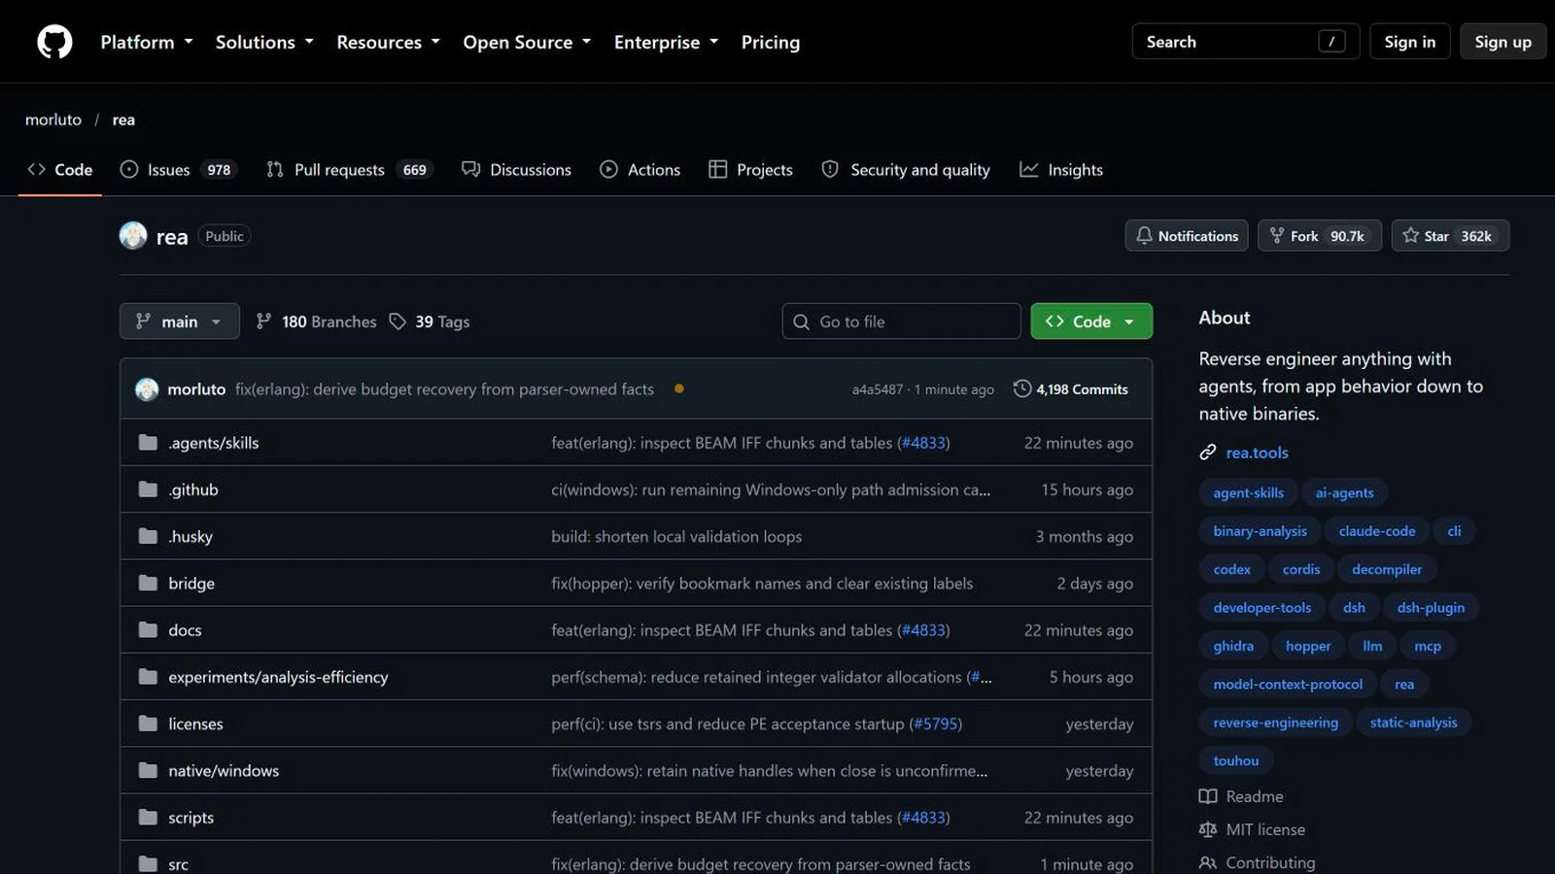Click the branch icon beside 180 Branches
This screenshot has height=874, width=1555.
pyautogui.click(x=263, y=321)
